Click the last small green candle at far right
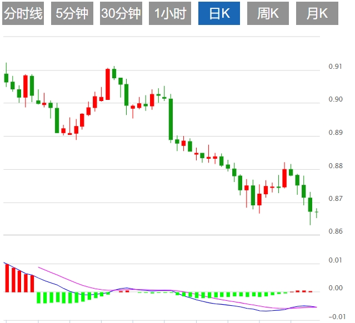 point(317,213)
